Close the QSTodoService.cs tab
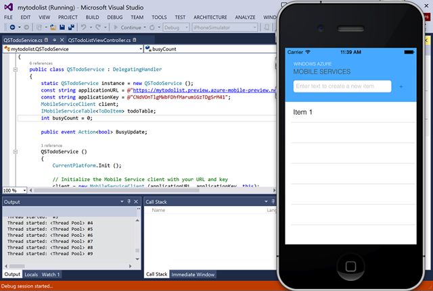 coord(62,40)
